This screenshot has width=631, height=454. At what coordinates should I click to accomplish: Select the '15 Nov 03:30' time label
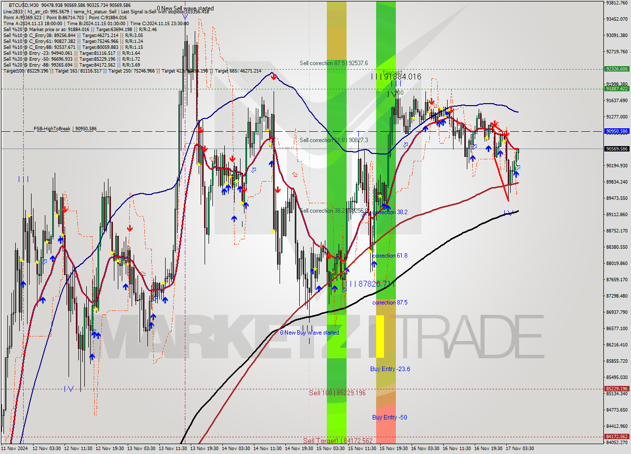[x=331, y=449]
